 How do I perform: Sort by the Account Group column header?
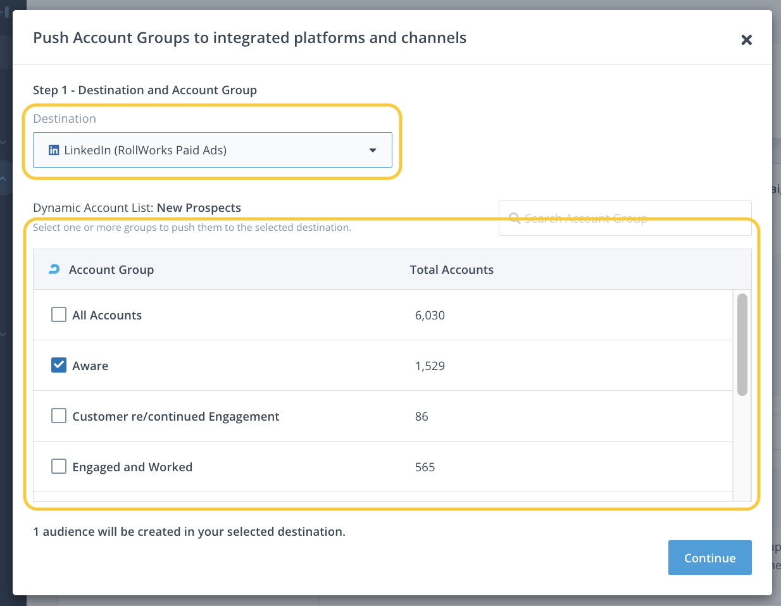pyautogui.click(x=111, y=269)
